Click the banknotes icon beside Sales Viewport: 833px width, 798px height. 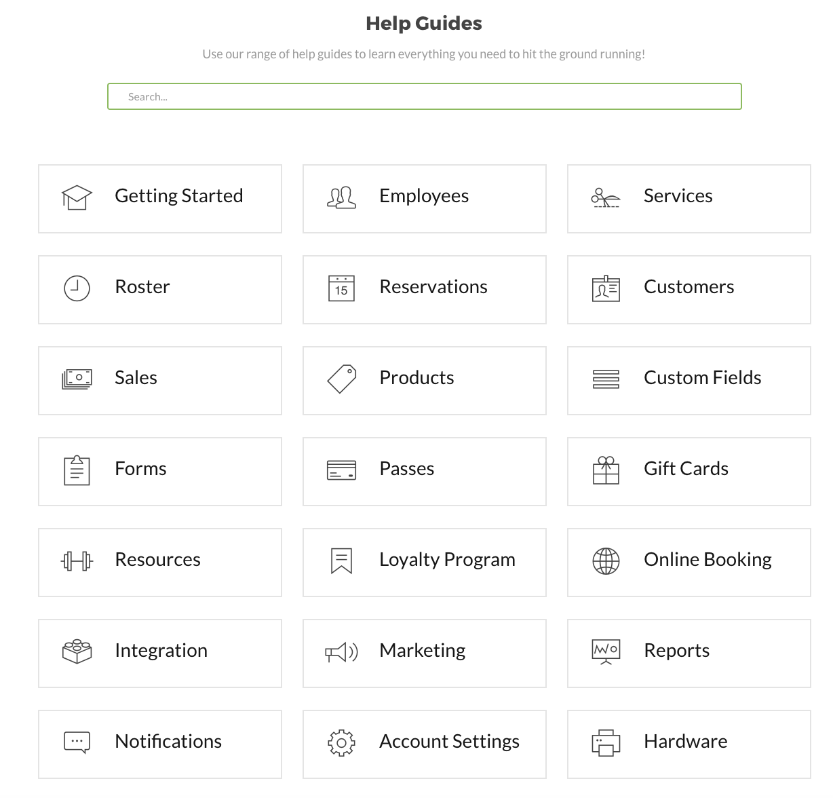(77, 379)
